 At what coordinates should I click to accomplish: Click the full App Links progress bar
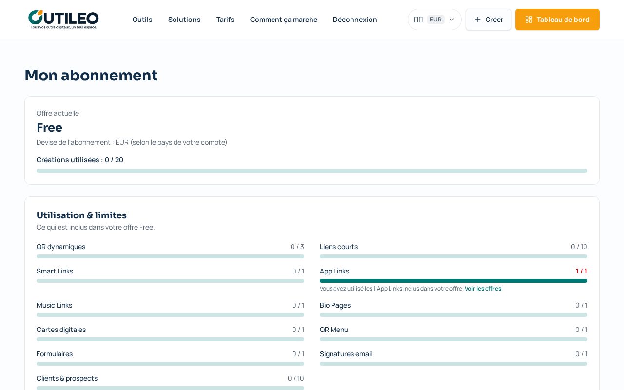coord(453,281)
